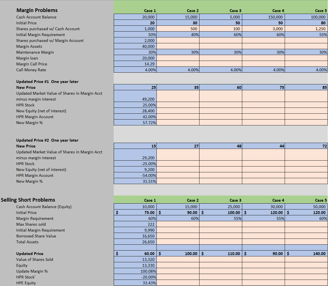
Task: Select Case 2 cash balance 15,000 in Margin Problems
Action: (x=178, y=17)
